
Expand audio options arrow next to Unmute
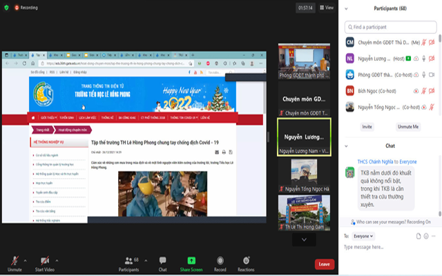[x=25, y=261]
